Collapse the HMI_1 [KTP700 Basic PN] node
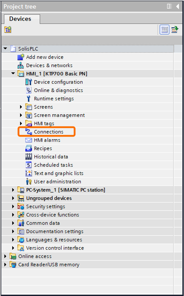Image resolution: width=184 pixels, height=296 pixels. click(13, 74)
